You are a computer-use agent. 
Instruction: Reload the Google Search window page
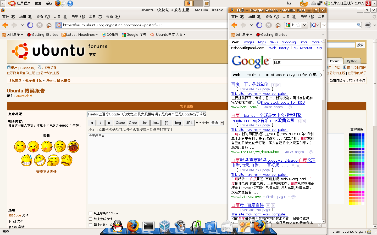(x=259, y=25)
